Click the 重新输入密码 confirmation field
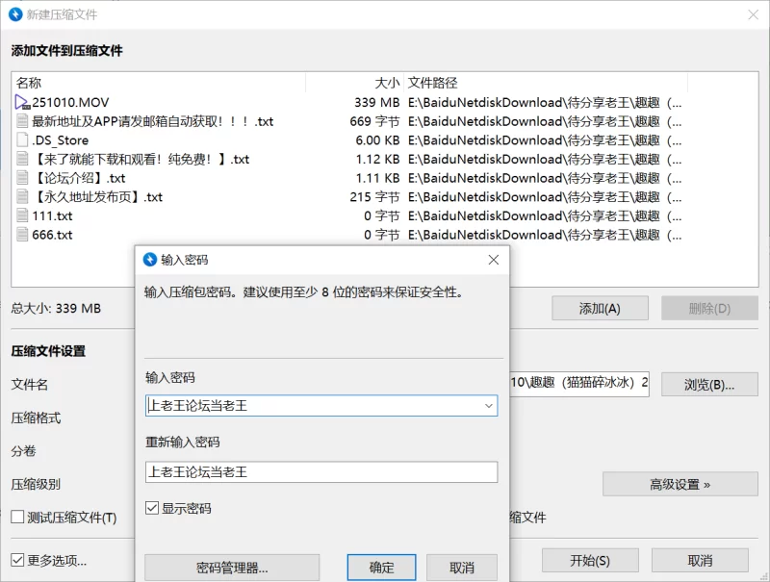Screen dimensions: 770x582 321,471
